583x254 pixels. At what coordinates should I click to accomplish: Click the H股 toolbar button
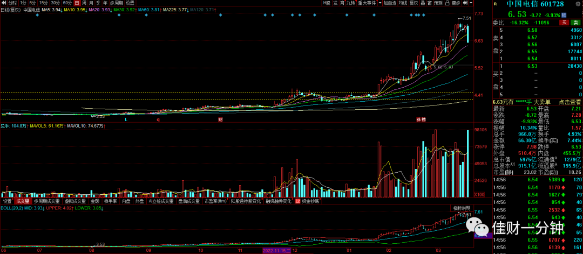pyautogui.click(x=326, y=3)
